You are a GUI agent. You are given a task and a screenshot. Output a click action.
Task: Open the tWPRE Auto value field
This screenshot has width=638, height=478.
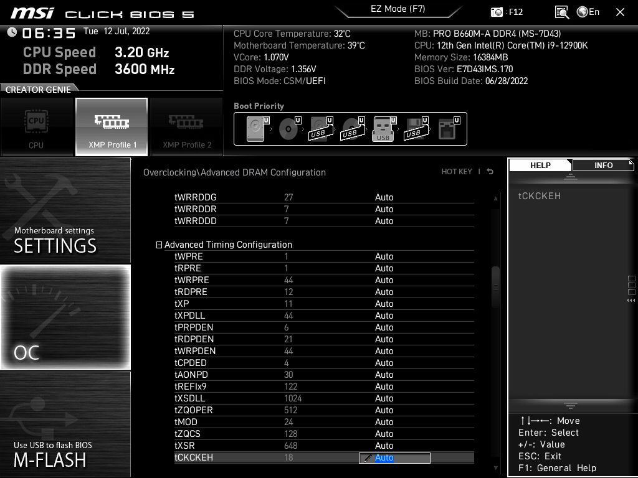click(x=384, y=256)
